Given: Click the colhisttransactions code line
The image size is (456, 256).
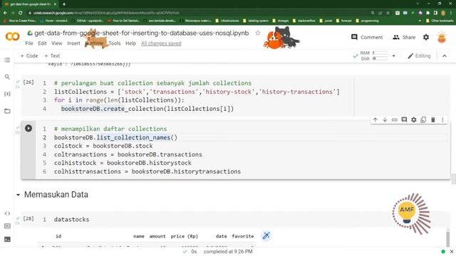Looking at the screenshot, I should click(x=147, y=171).
